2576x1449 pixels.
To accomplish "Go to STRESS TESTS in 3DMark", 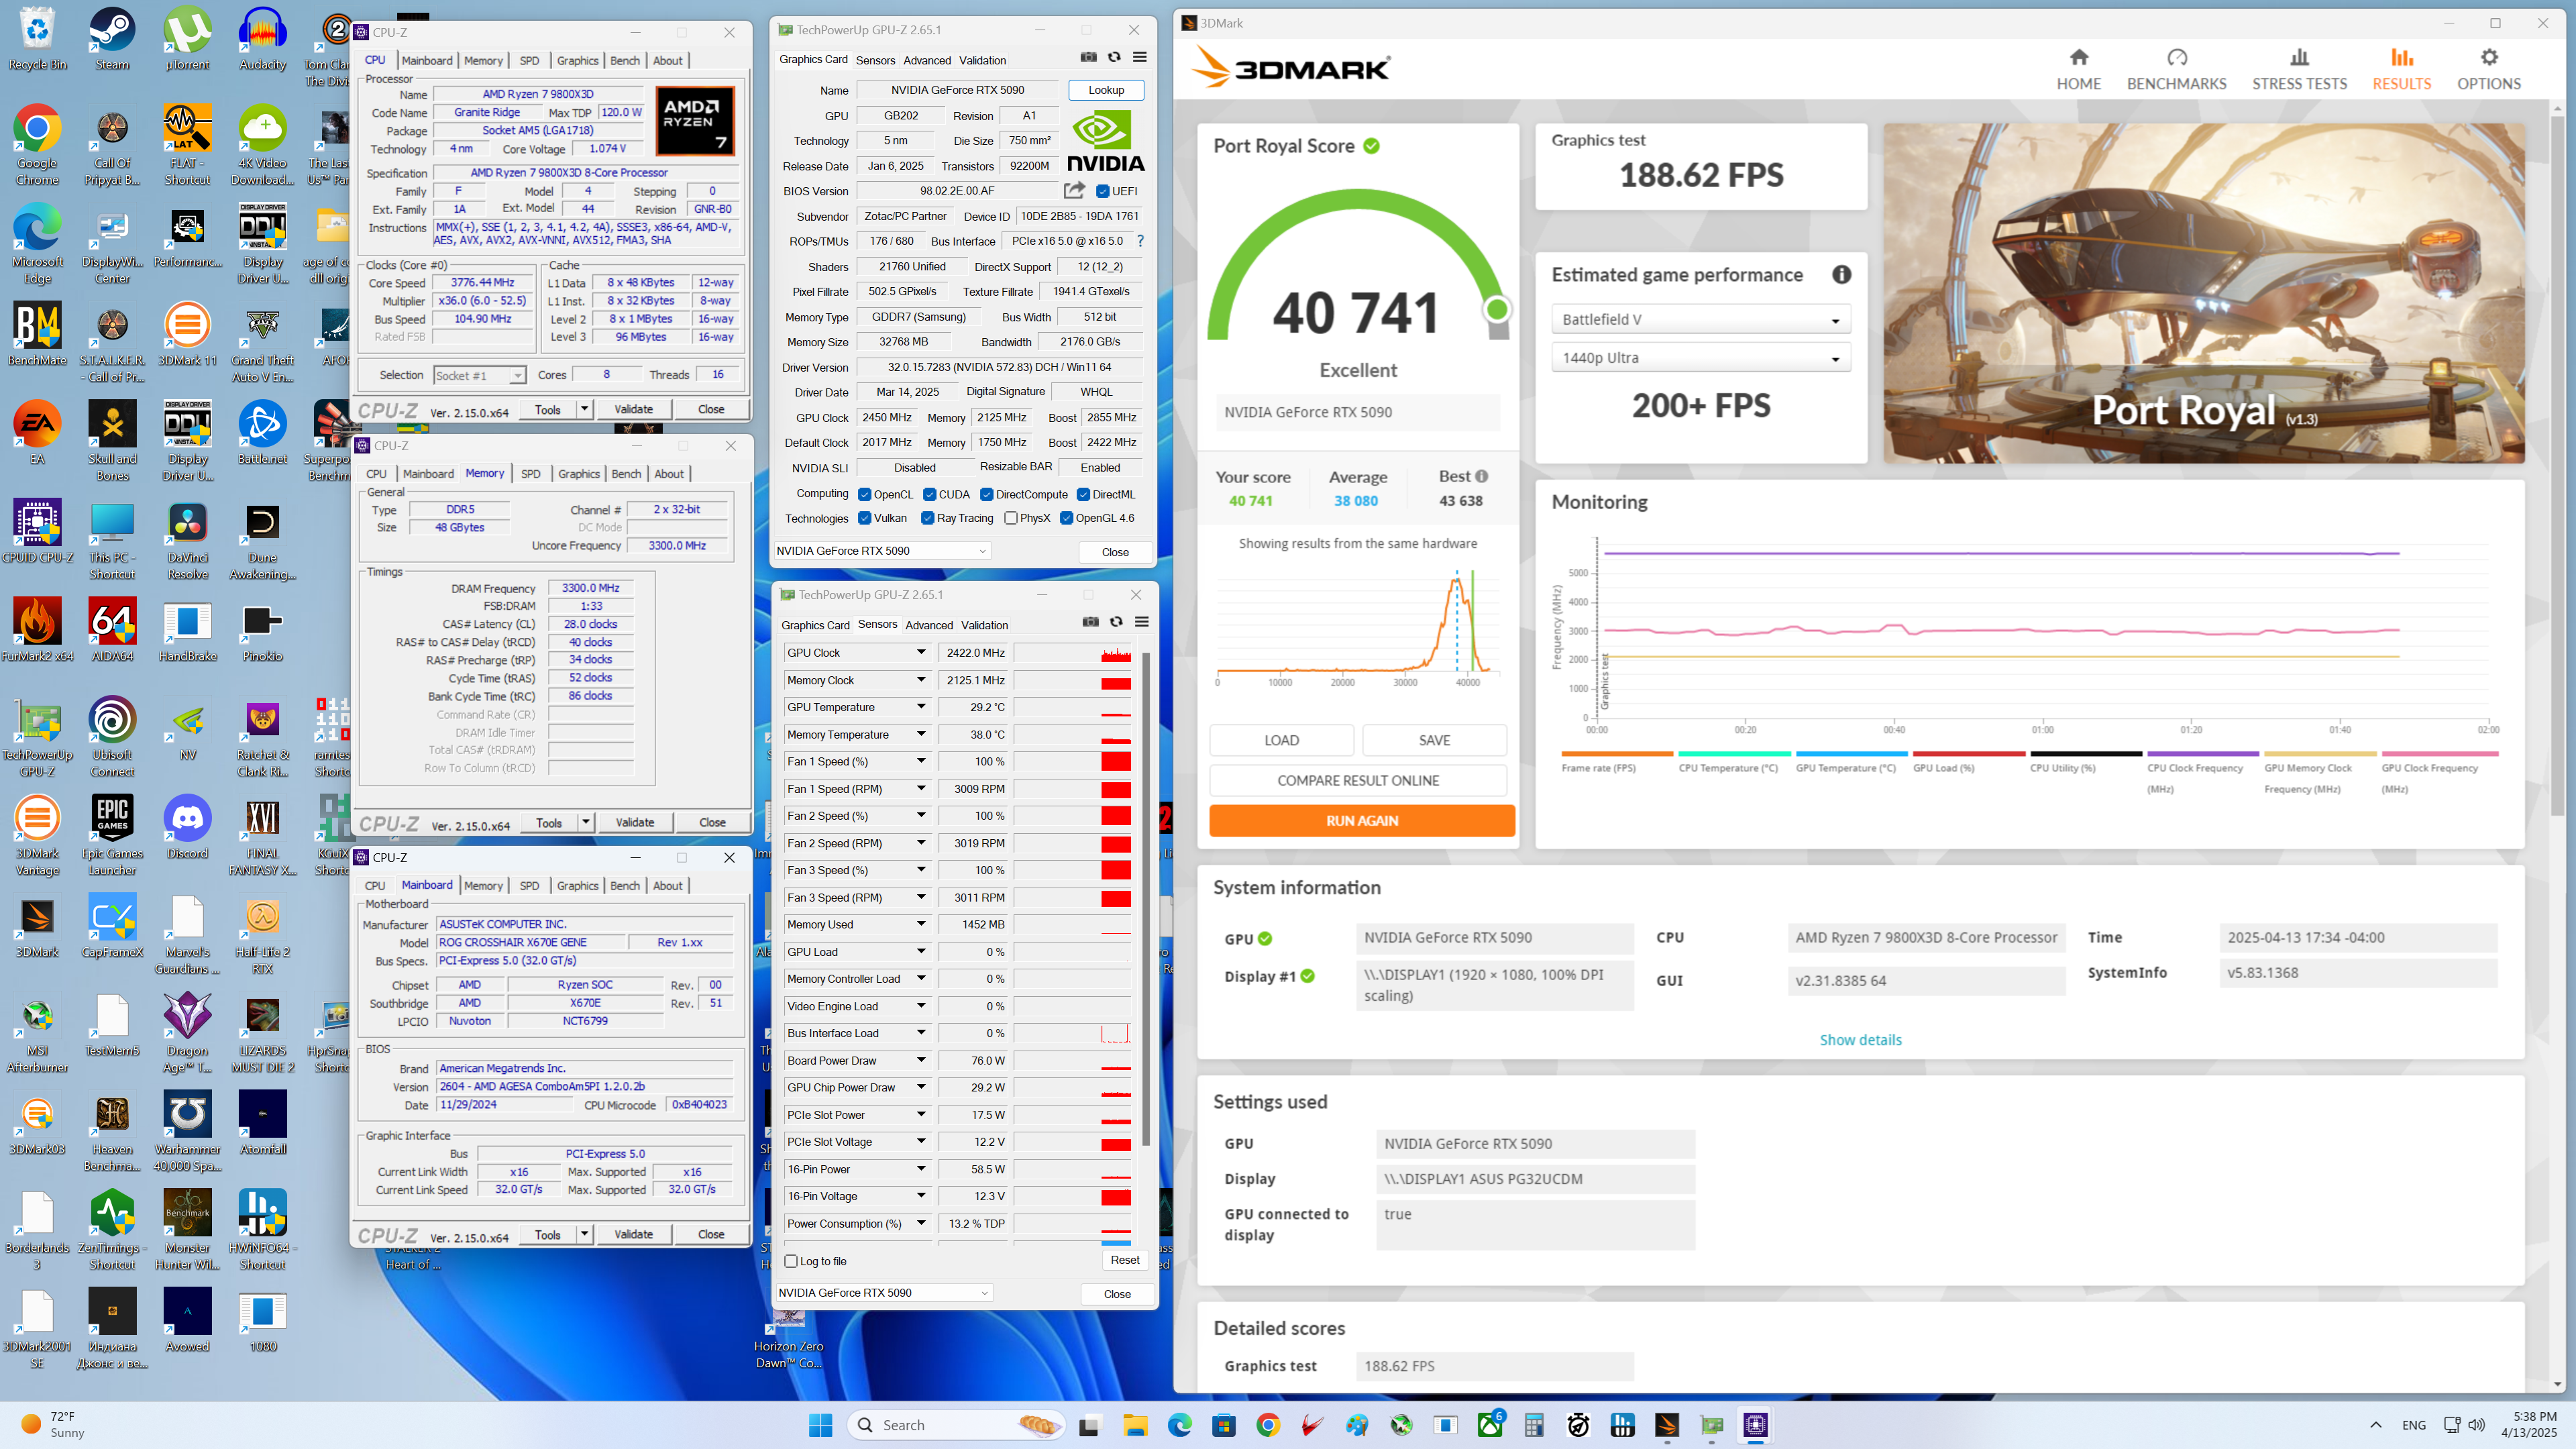I will pyautogui.click(x=2299, y=69).
